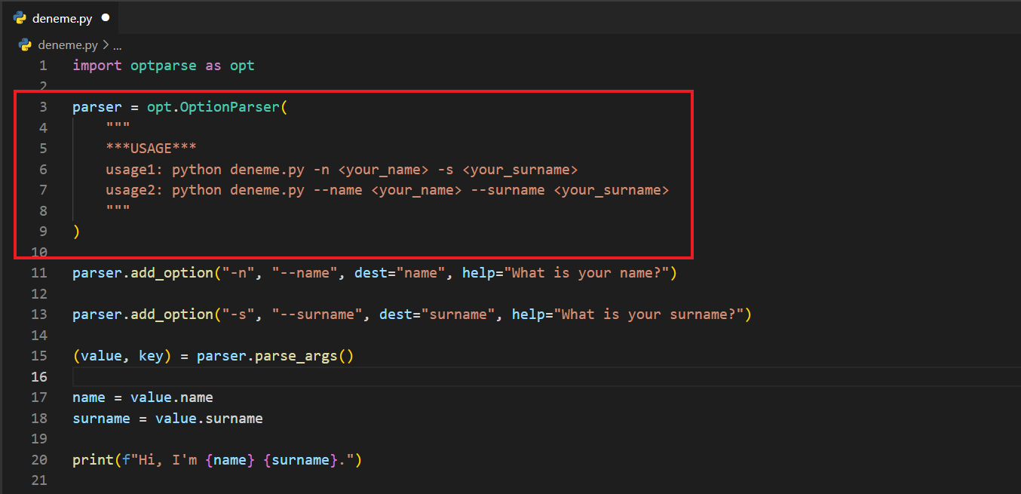Image resolution: width=1021 pixels, height=494 pixels.
Task: Click line number 20 in the gutter
Action: (39, 459)
